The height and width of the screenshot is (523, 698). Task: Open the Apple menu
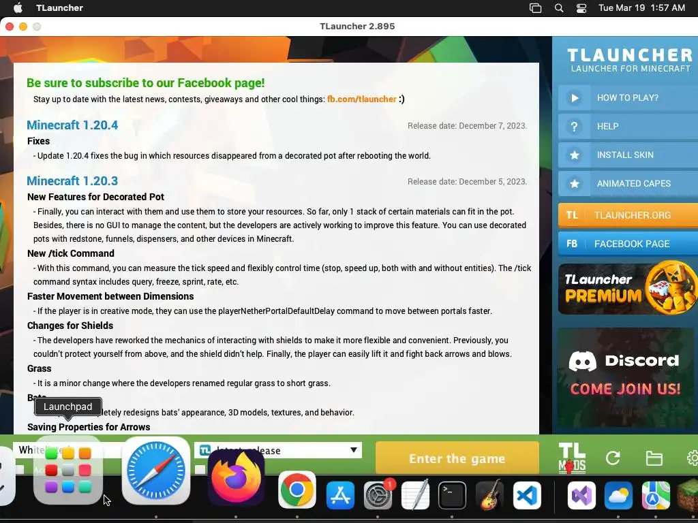point(18,7)
